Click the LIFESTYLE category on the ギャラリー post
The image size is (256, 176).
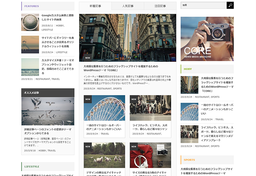pyautogui.click(x=62, y=52)
